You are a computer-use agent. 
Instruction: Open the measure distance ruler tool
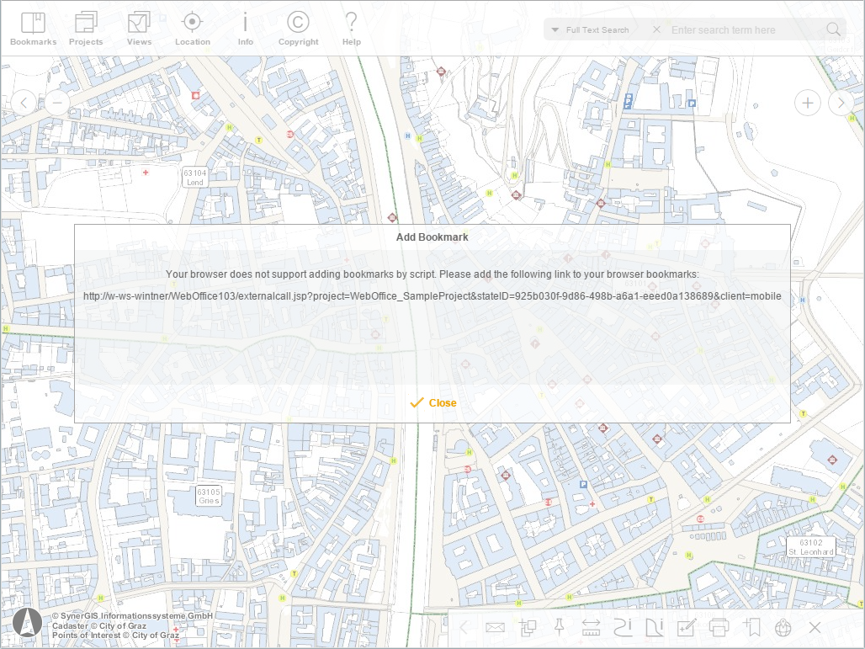point(592,627)
